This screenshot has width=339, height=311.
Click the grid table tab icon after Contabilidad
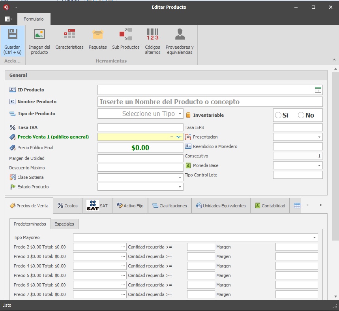click(297, 205)
